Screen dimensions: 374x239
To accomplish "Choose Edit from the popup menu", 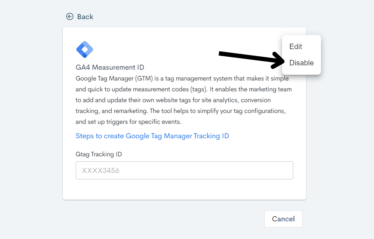I will coord(295,47).
